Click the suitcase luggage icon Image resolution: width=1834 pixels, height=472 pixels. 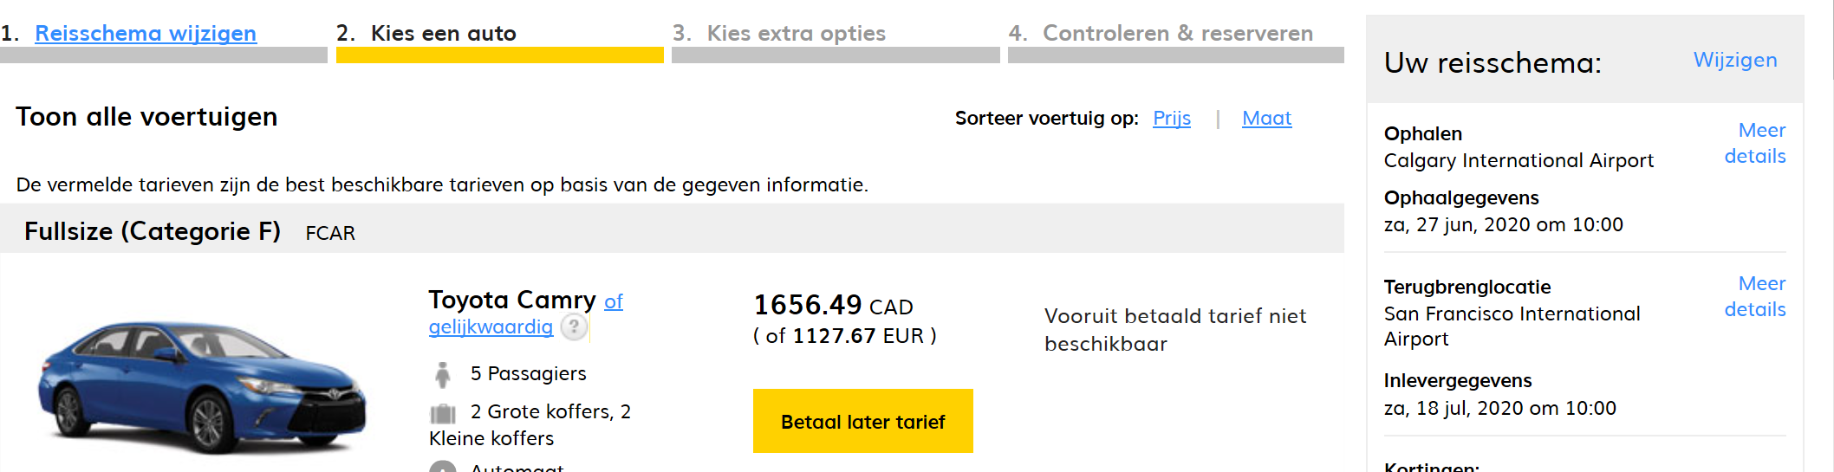tap(443, 413)
